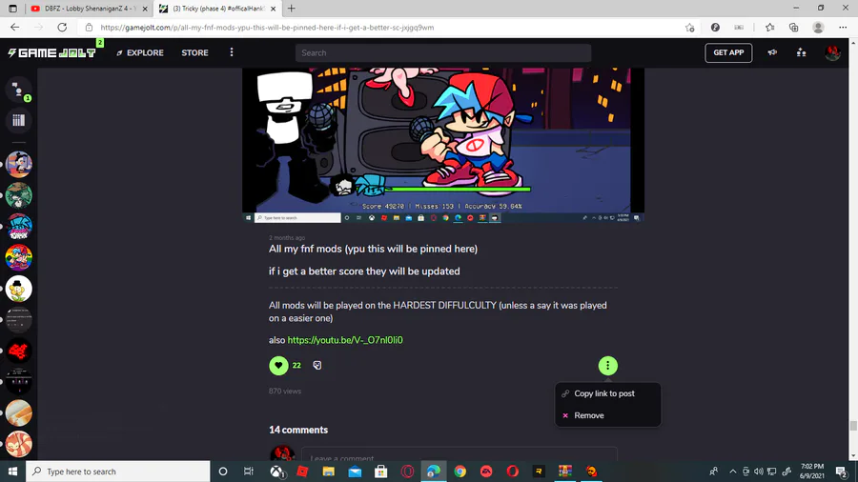Like the post with the heart button
This screenshot has width=858, height=482.
pyautogui.click(x=278, y=365)
